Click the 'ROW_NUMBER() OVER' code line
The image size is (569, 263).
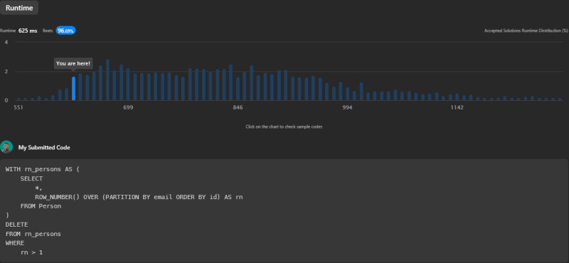139,197
